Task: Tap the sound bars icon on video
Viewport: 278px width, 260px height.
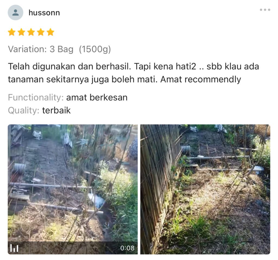Action: tap(14, 248)
